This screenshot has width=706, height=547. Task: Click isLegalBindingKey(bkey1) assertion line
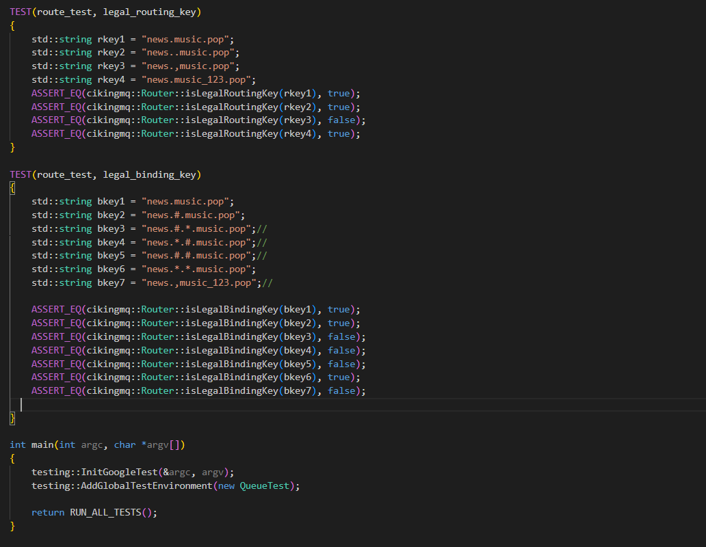pyautogui.click(x=196, y=310)
